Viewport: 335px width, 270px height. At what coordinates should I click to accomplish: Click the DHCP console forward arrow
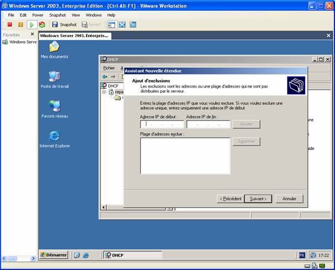pos(113,77)
